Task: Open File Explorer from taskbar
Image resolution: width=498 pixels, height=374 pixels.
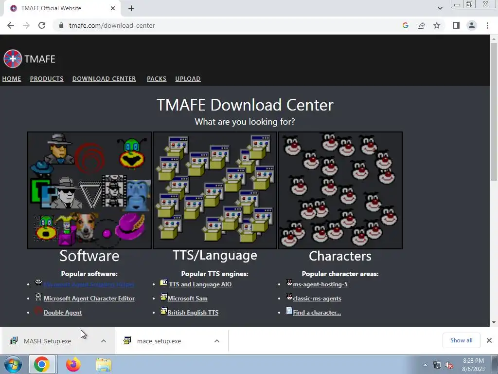Action: (x=104, y=364)
